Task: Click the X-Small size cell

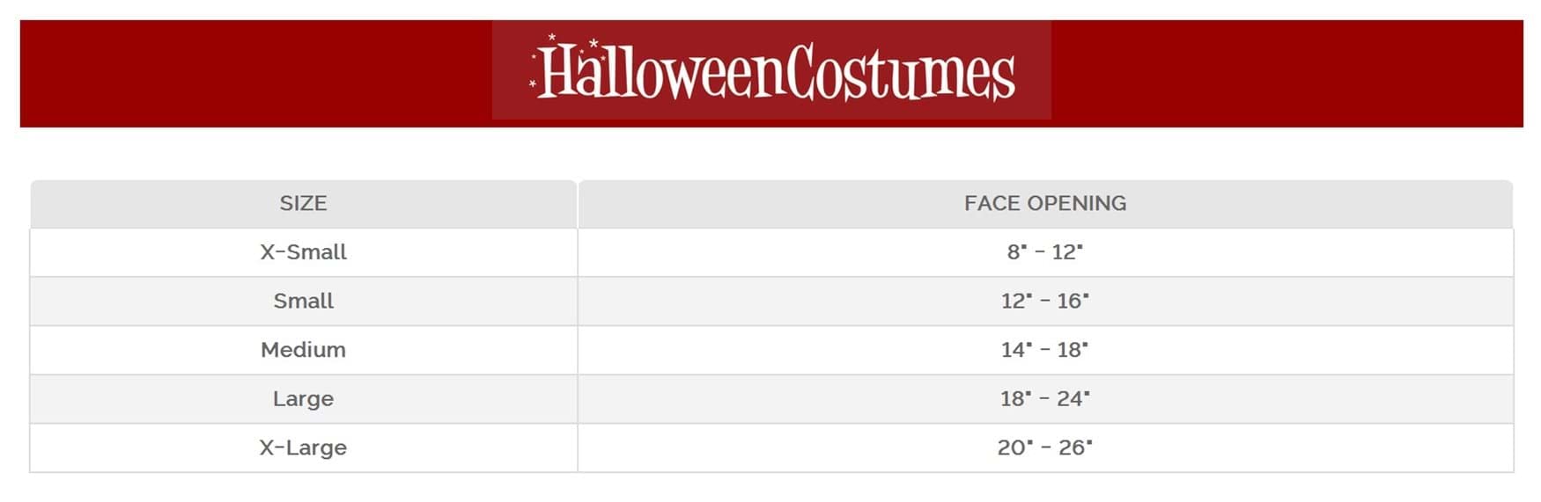Action: click(303, 252)
